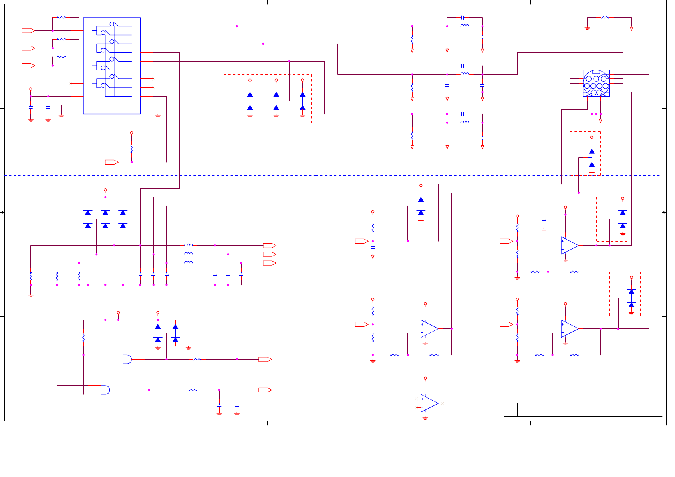This screenshot has height=477, width=675.
Task: Select the upper-right op-amp symbol
Action: coord(570,246)
